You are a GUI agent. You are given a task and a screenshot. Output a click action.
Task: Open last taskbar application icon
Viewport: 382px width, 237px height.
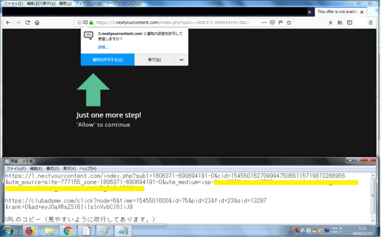point(124,230)
